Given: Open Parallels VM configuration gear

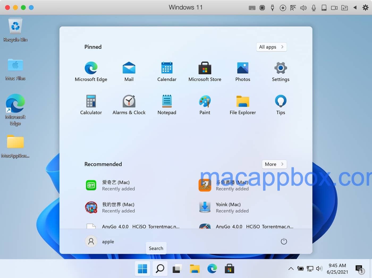Looking at the screenshot, I should [x=365, y=7].
